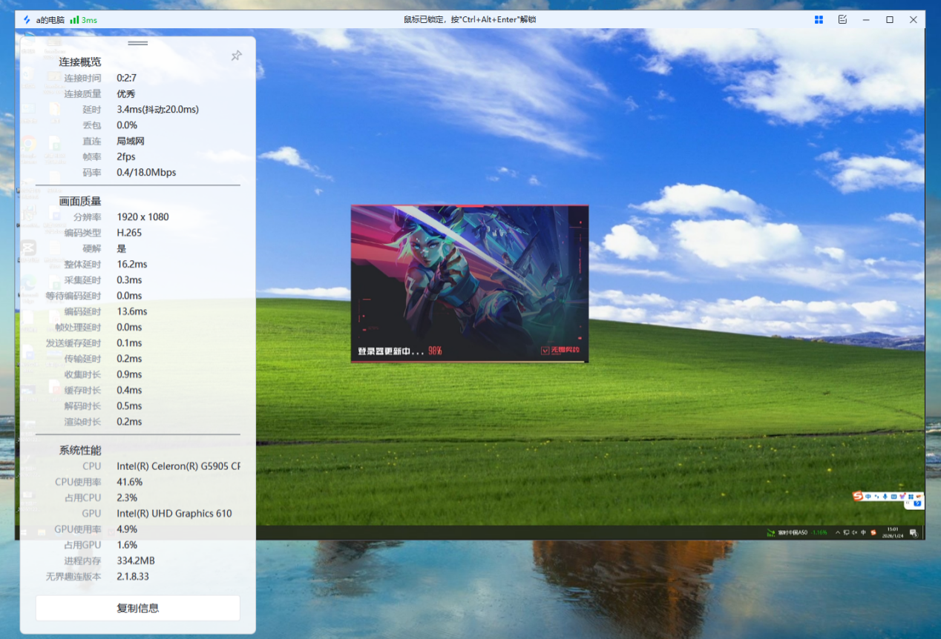Image resolution: width=941 pixels, height=639 pixels.
Task: Click the microphone icon on Sogou toolbar
Action: pyautogui.click(x=885, y=496)
